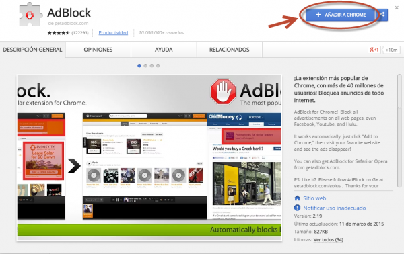Screen dimensions: 404x254
Task: Click the star rating icons
Action: [59, 33]
